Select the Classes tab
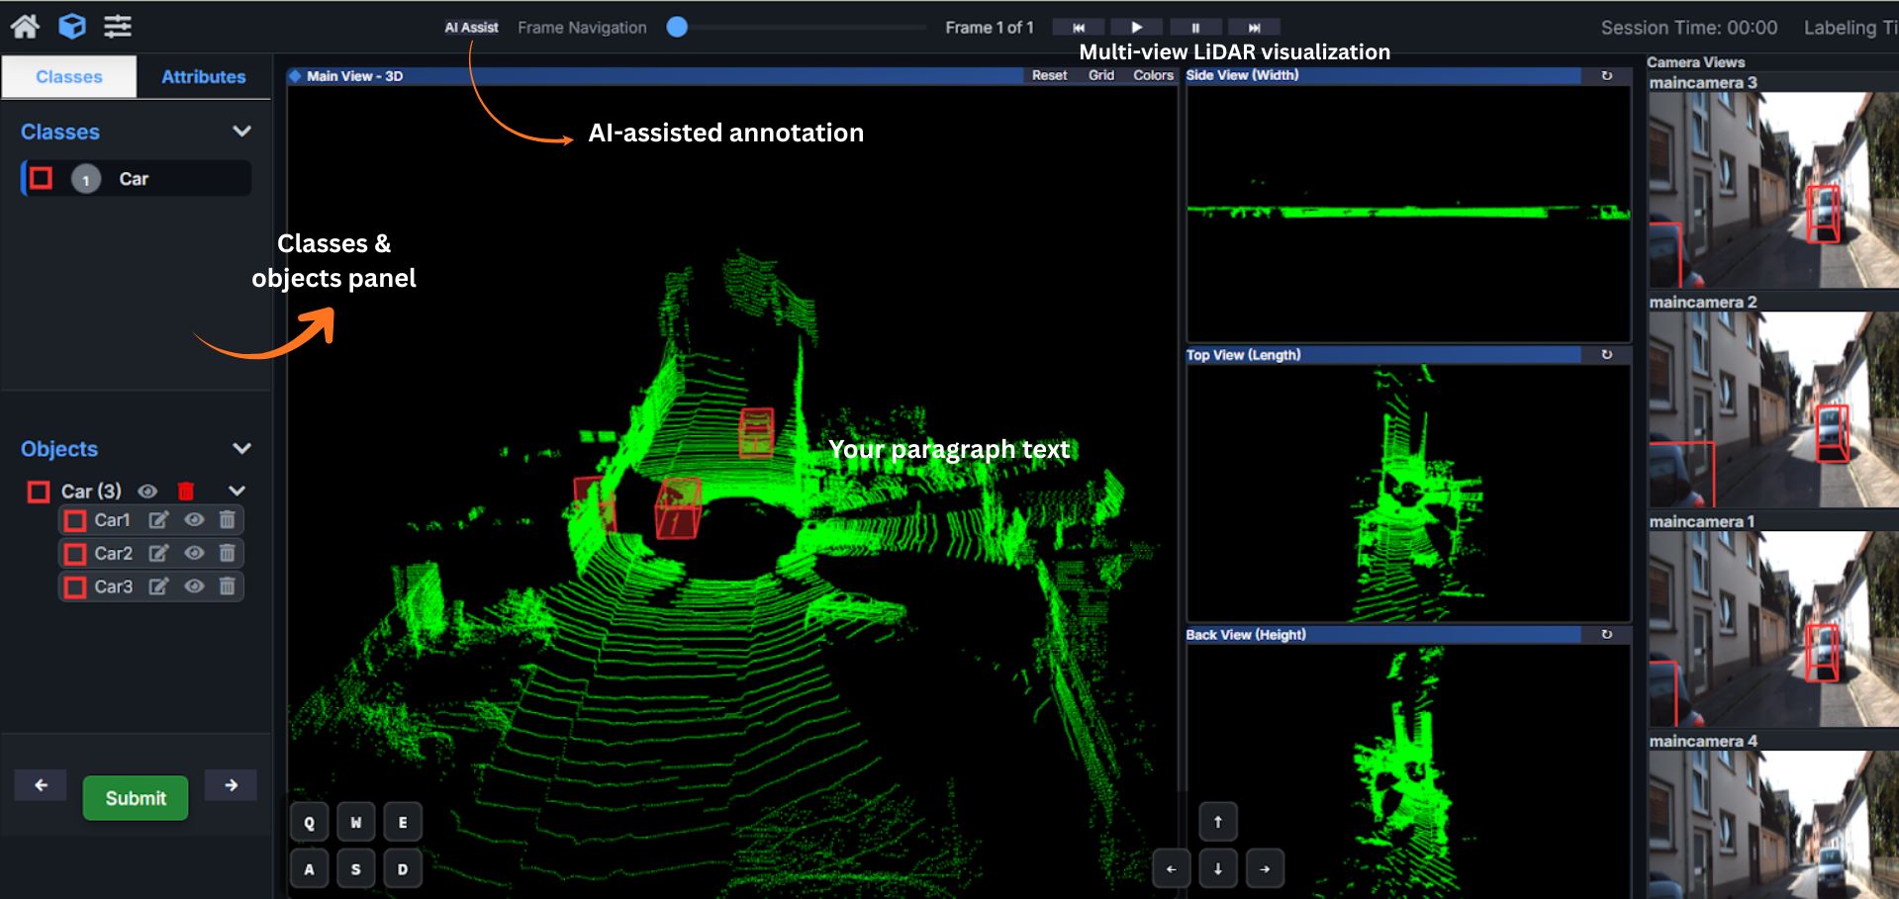This screenshot has width=1899, height=899. tap(69, 77)
